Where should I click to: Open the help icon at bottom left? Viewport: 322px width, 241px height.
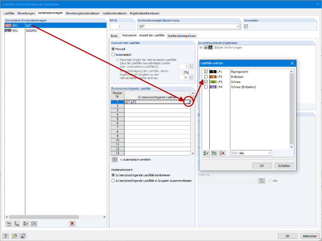coord(6,236)
